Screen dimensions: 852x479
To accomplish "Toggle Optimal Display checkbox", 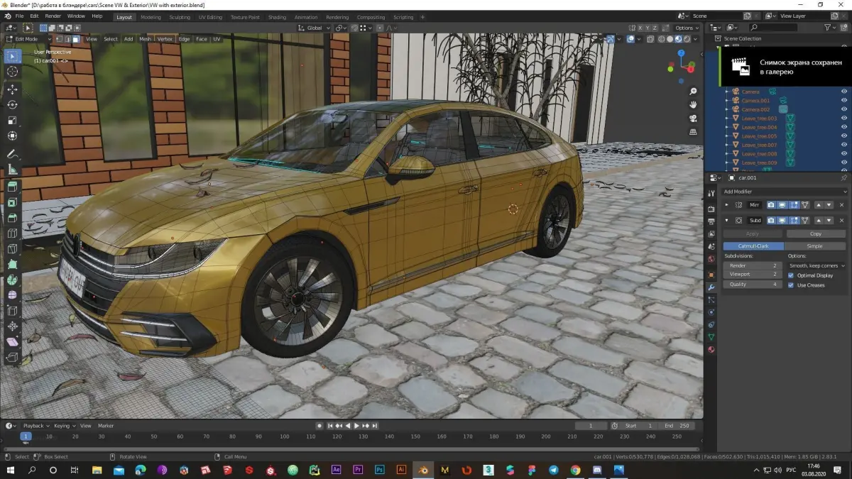I will [x=791, y=275].
